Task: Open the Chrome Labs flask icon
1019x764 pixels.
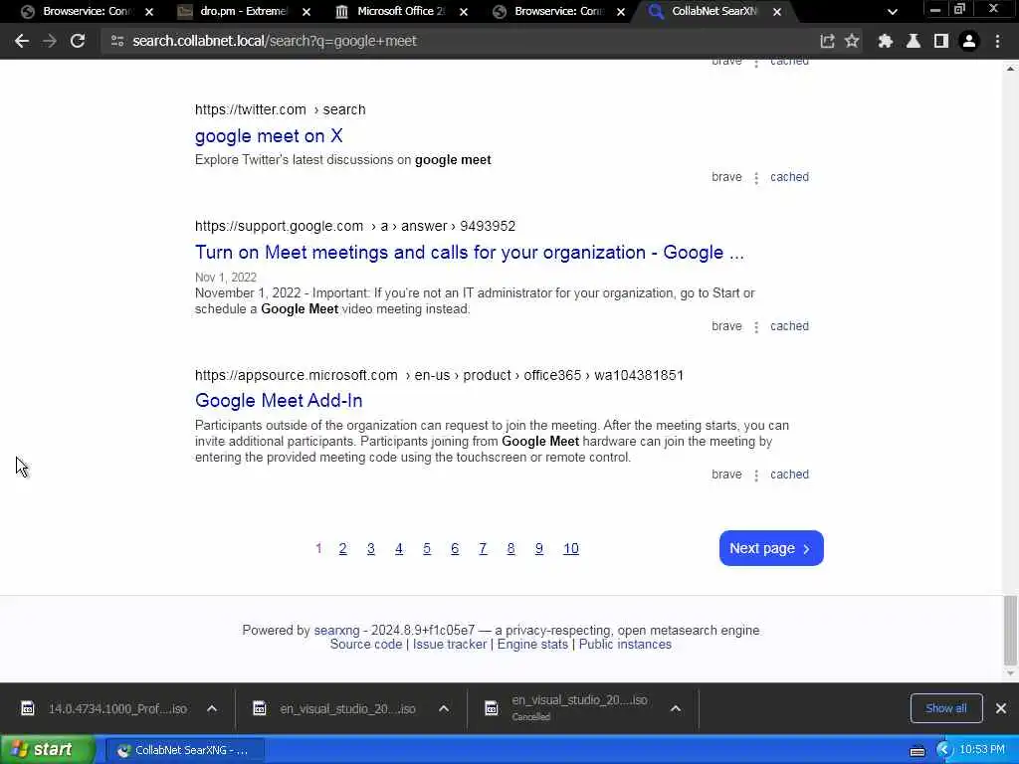Action: tap(914, 41)
